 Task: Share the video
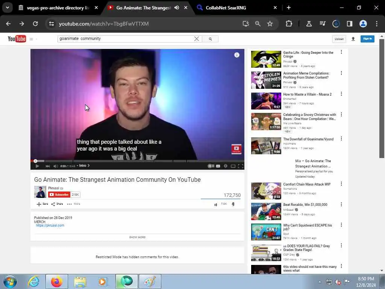point(57,204)
